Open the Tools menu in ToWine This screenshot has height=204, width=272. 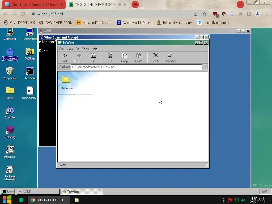85,49
